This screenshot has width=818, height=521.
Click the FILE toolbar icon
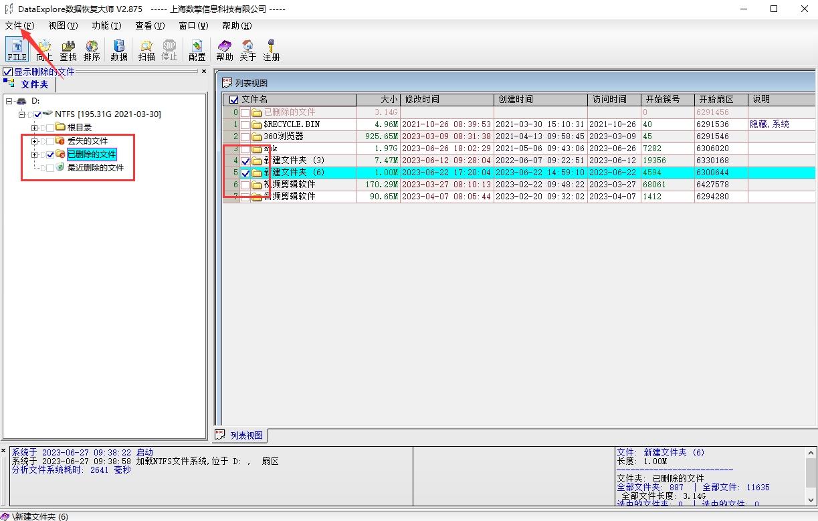click(17, 49)
